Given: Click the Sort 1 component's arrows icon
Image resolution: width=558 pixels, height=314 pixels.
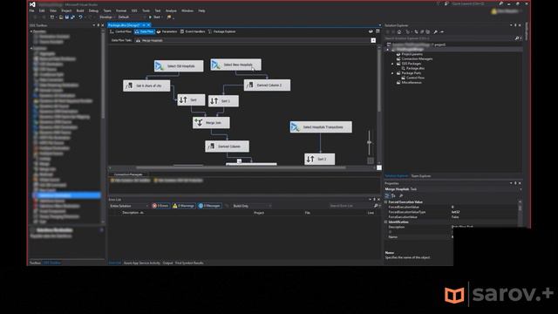Looking at the screenshot, I should (214, 101).
